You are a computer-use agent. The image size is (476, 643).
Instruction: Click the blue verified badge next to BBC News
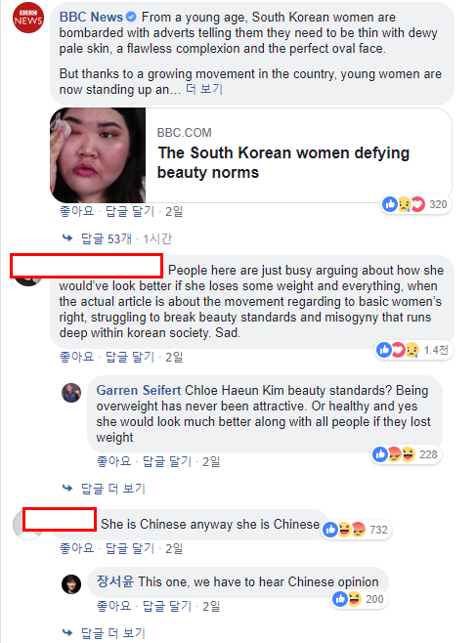[x=131, y=17]
